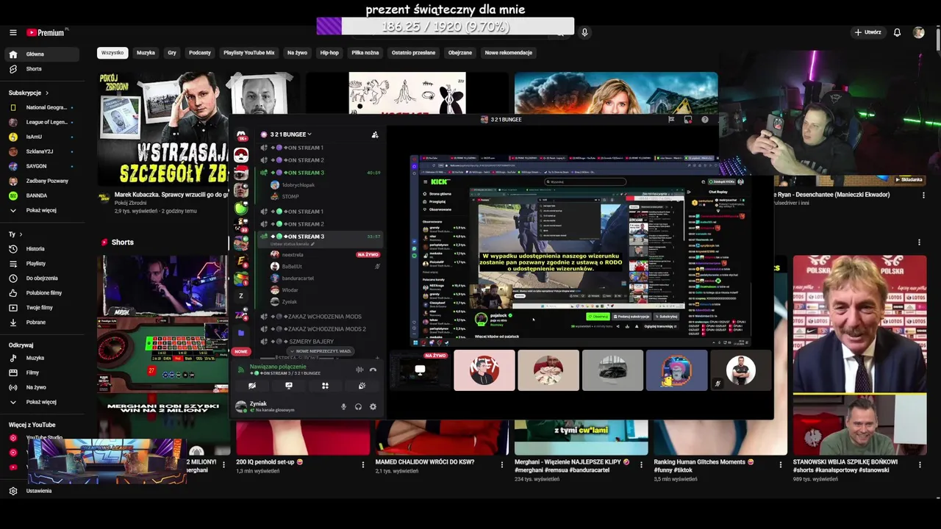
Task: Open Discord soundboard button
Action: pyautogui.click(x=362, y=386)
